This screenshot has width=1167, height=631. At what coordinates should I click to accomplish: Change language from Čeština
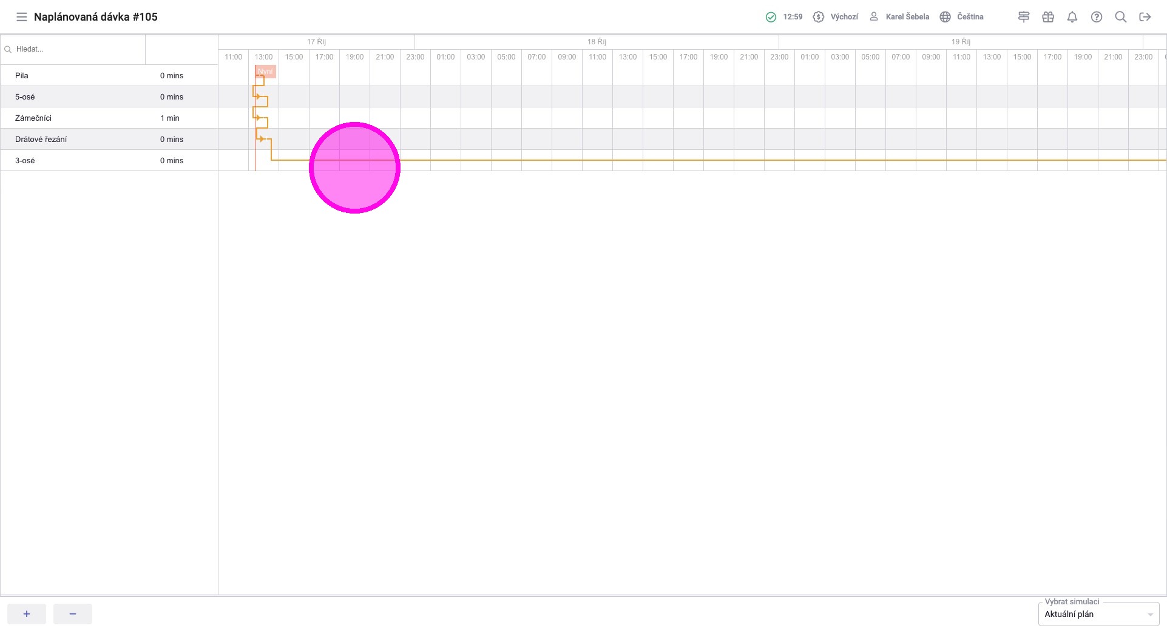[x=970, y=17]
